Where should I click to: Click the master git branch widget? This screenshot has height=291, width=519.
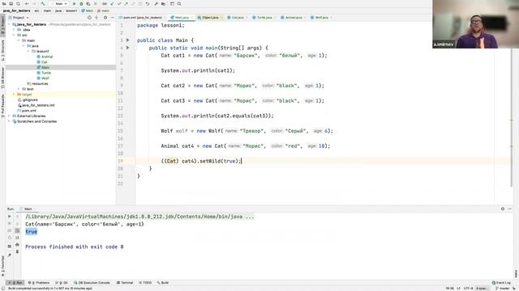point(504,289)
